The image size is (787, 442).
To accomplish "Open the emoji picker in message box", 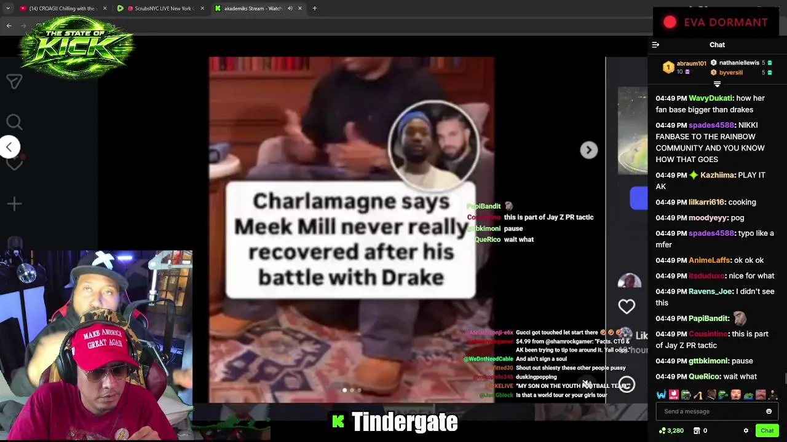I will (x=769, y=411).
